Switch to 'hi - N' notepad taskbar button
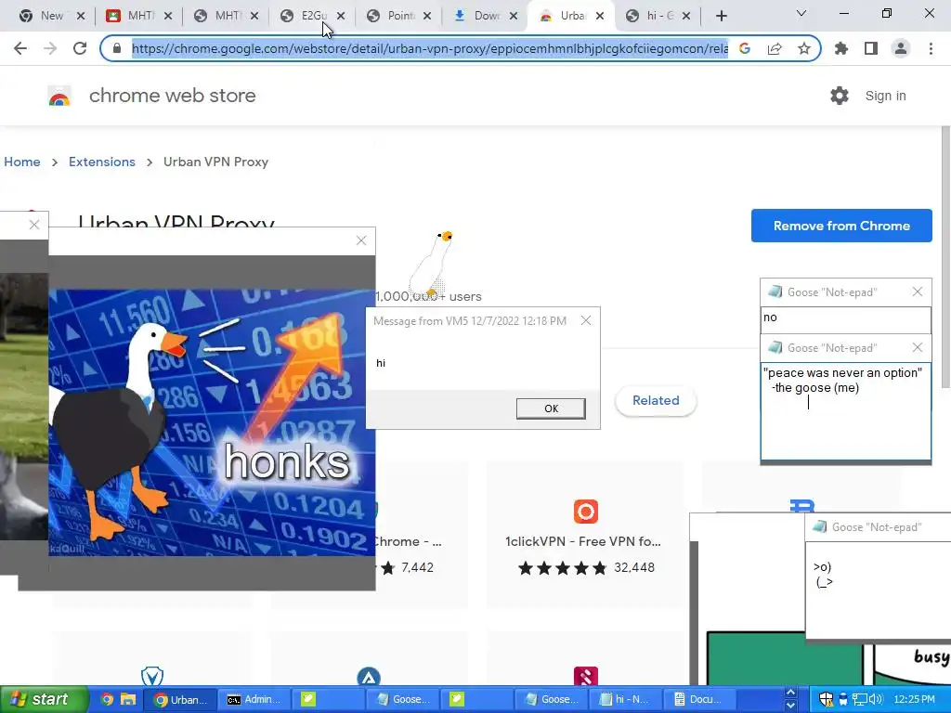The image size is (951, 713). point(624,700)
